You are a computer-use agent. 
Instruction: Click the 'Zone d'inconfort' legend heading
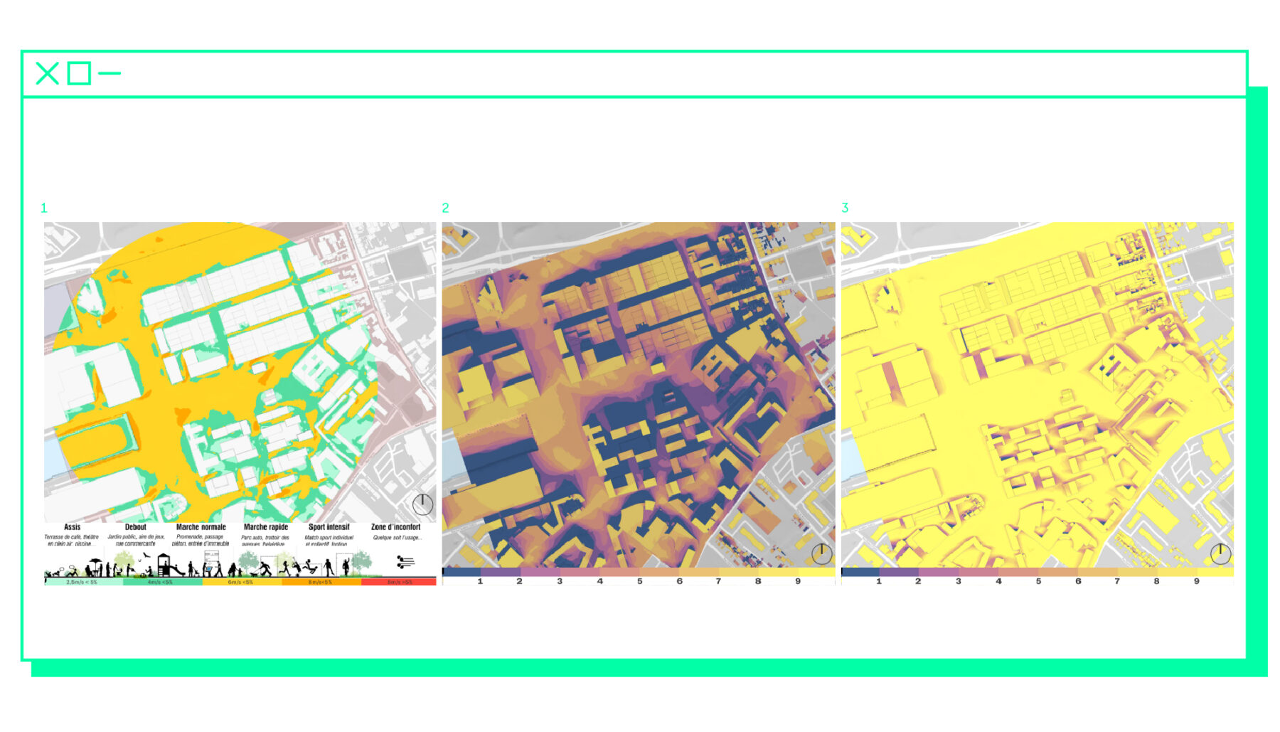coord(395,527)
